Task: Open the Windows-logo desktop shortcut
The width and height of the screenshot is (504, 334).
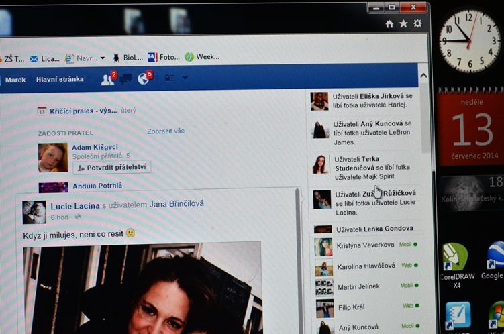Action: click(x=496, y=317)
